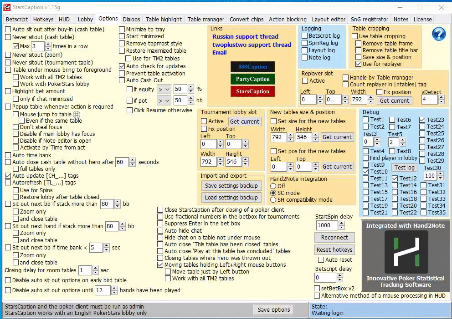The image size is (452, 319).
Task: Open the Convert chips tab
Action: 247,19
